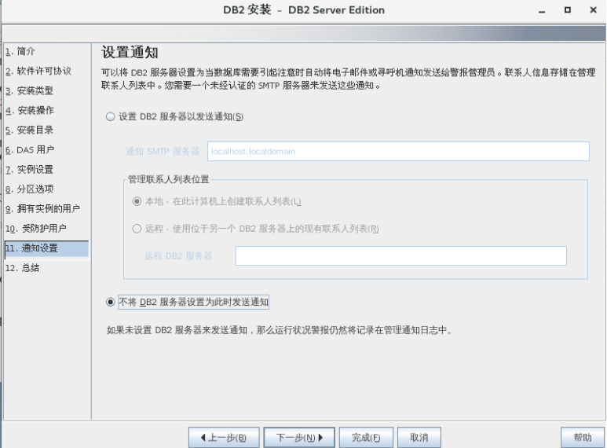Click the 设置通知 heading text
Image resolution: width=607 pixels, height=448 pixels.
point(130,53)
